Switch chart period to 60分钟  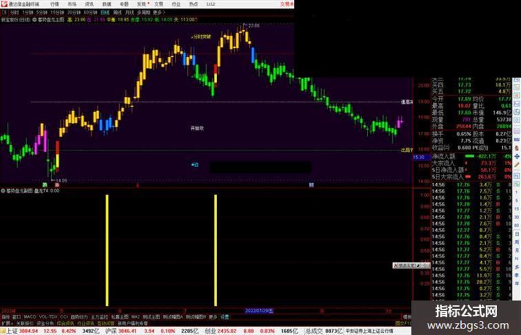(91, 12)
